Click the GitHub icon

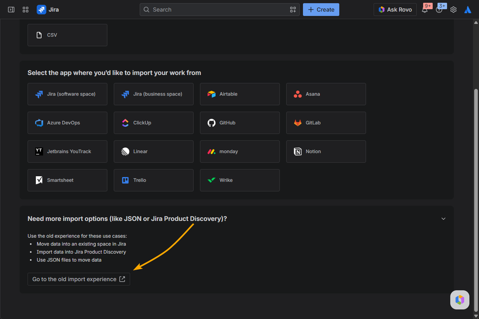[x=211, y=123]
